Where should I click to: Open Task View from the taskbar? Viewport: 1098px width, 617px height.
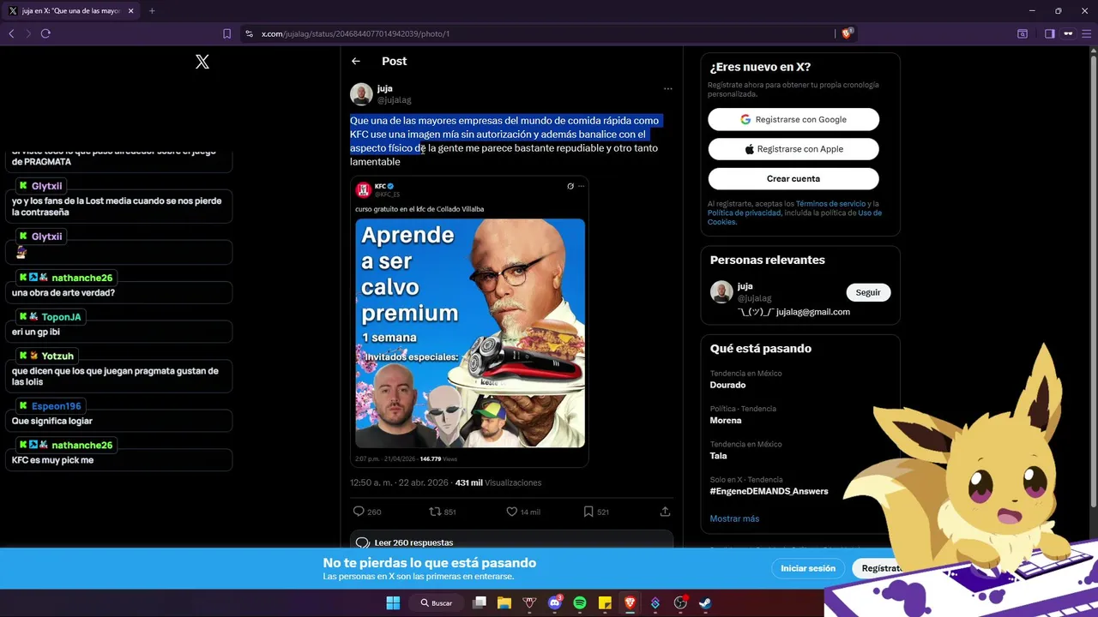[480, 603]
